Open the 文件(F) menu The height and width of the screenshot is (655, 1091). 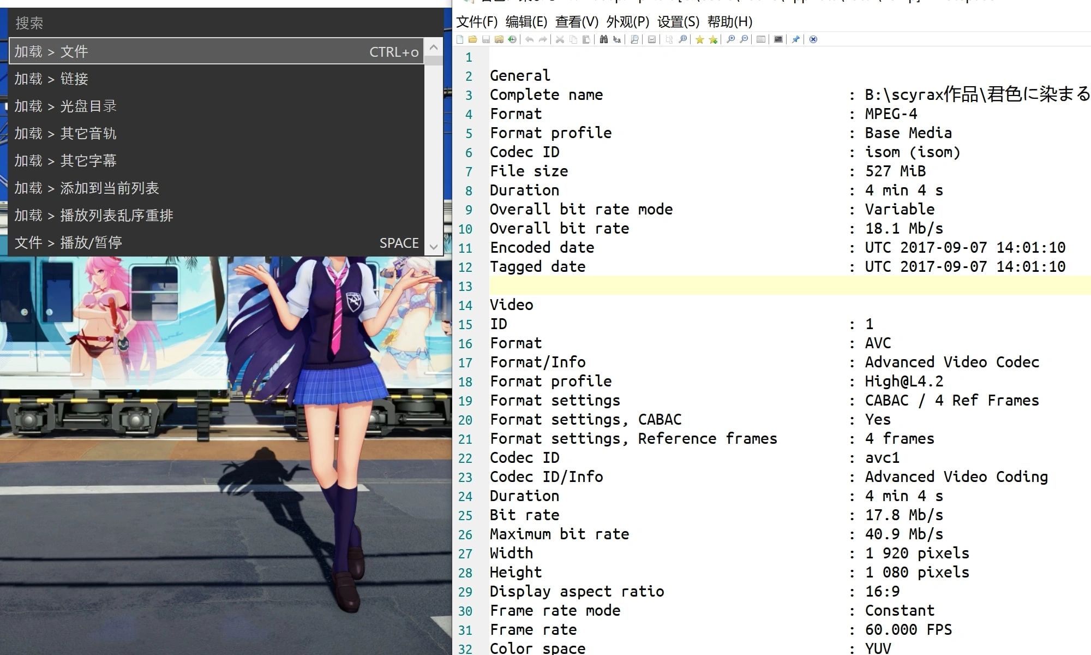(477, 22)
